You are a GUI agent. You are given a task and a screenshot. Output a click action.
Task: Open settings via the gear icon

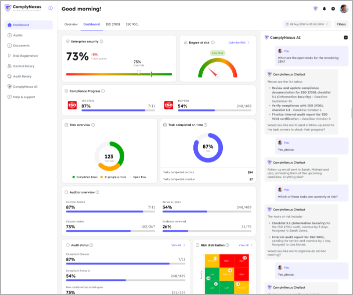(x=333, y=8)
